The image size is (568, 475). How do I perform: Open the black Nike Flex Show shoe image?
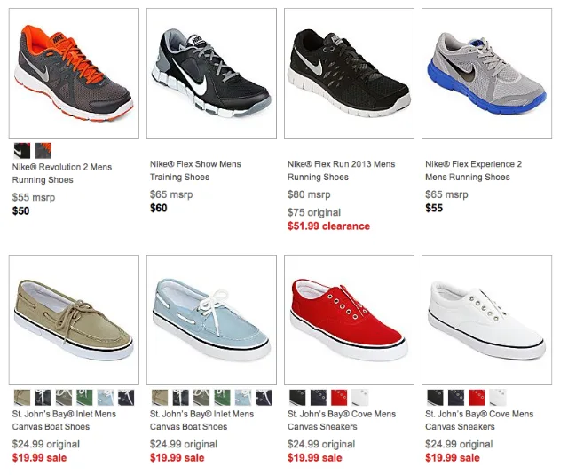point(211,73)
